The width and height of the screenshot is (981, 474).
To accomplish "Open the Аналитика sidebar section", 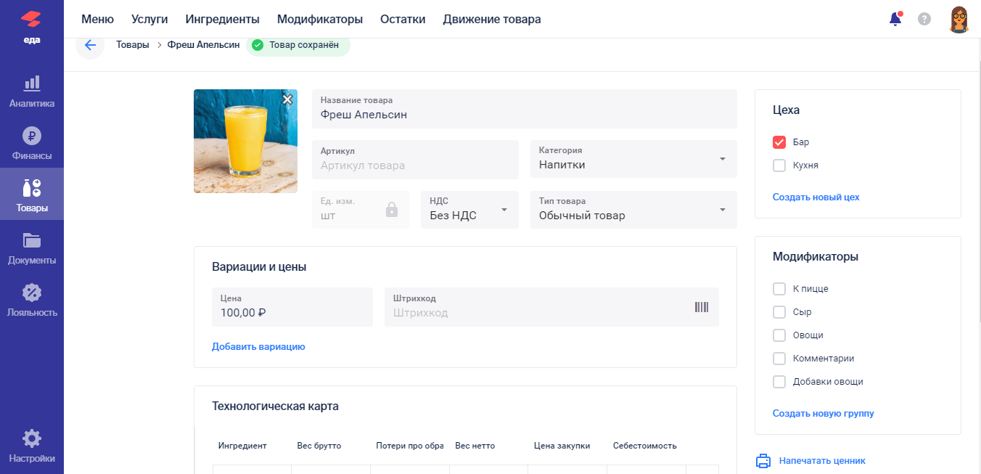I will pyautogui.click(x=32, y=91).
